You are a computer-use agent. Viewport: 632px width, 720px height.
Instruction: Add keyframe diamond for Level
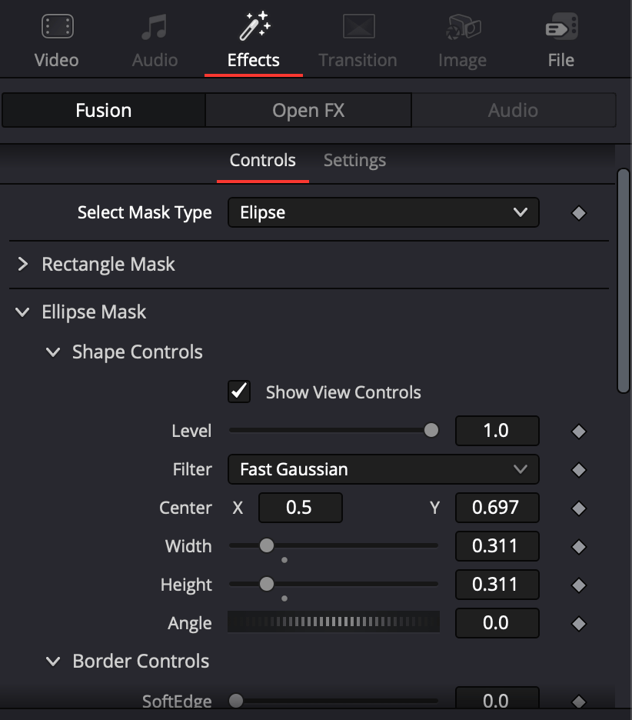578,432
